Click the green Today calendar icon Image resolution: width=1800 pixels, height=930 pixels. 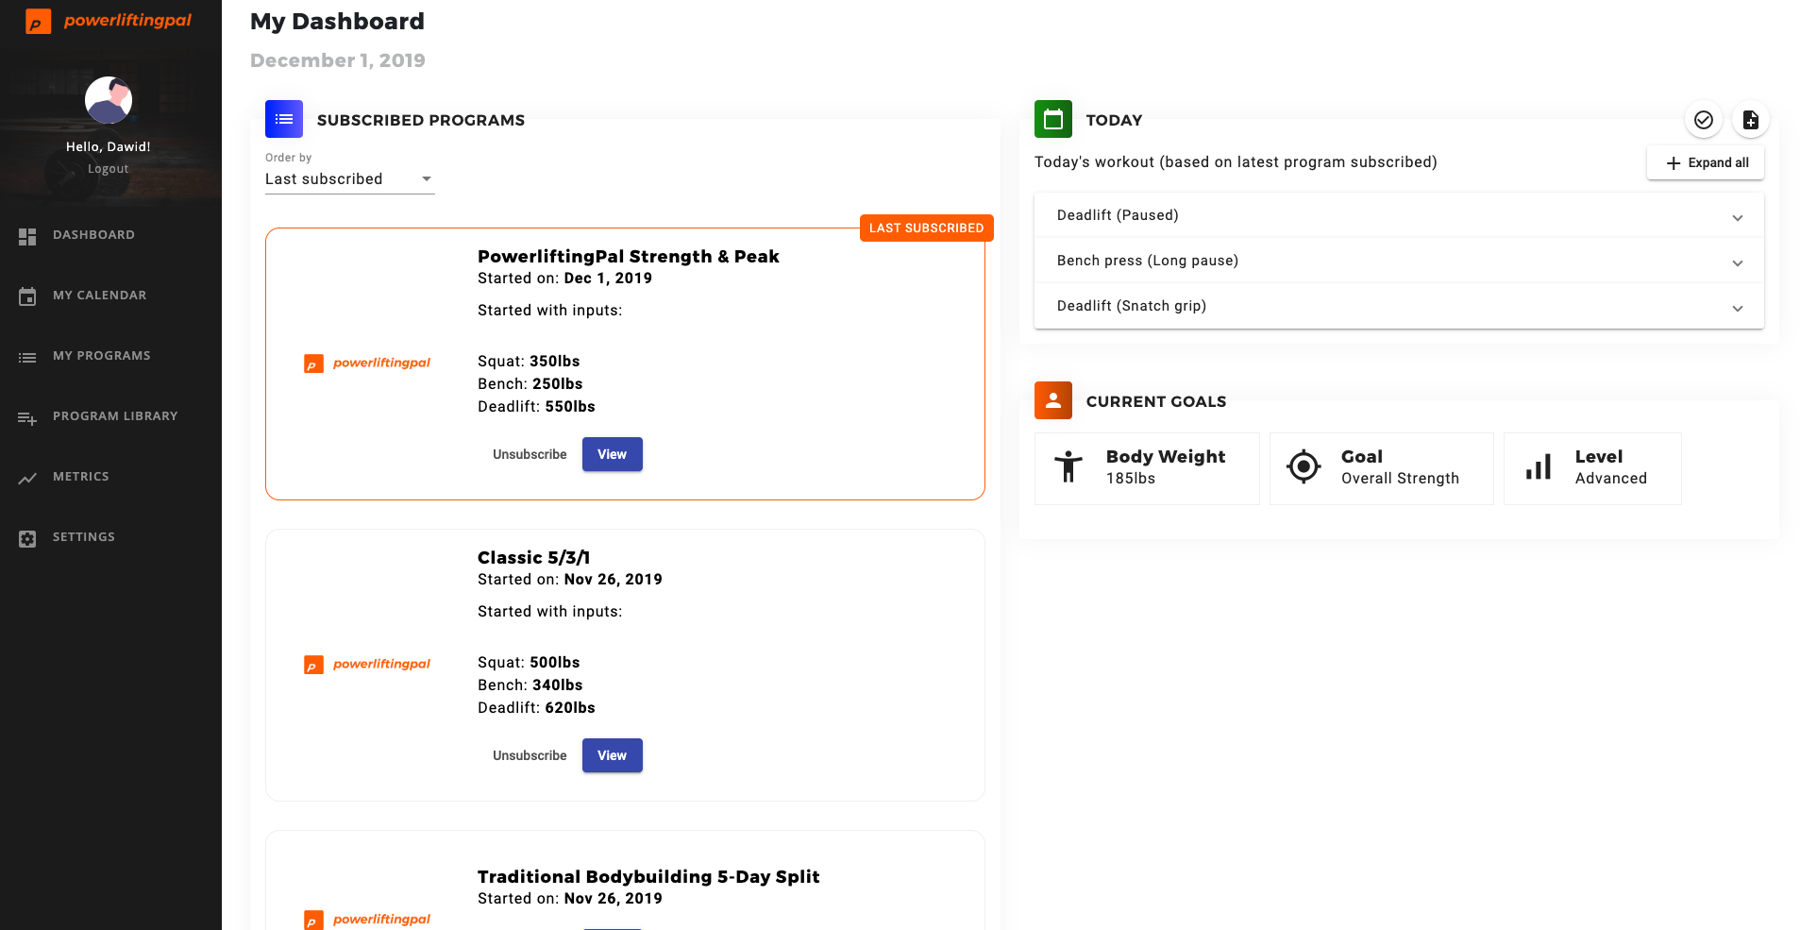coord(1053,119)
